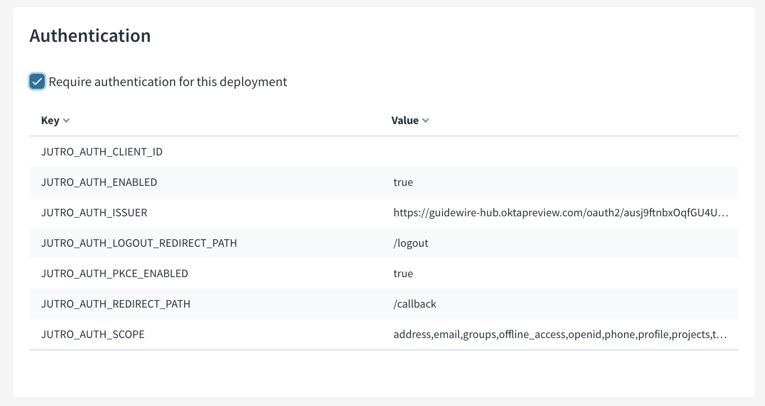Image resolution: width=765 pixels, height=406 pixels.
Task: Sort table by Value column chevron
Action: [425, 121]
